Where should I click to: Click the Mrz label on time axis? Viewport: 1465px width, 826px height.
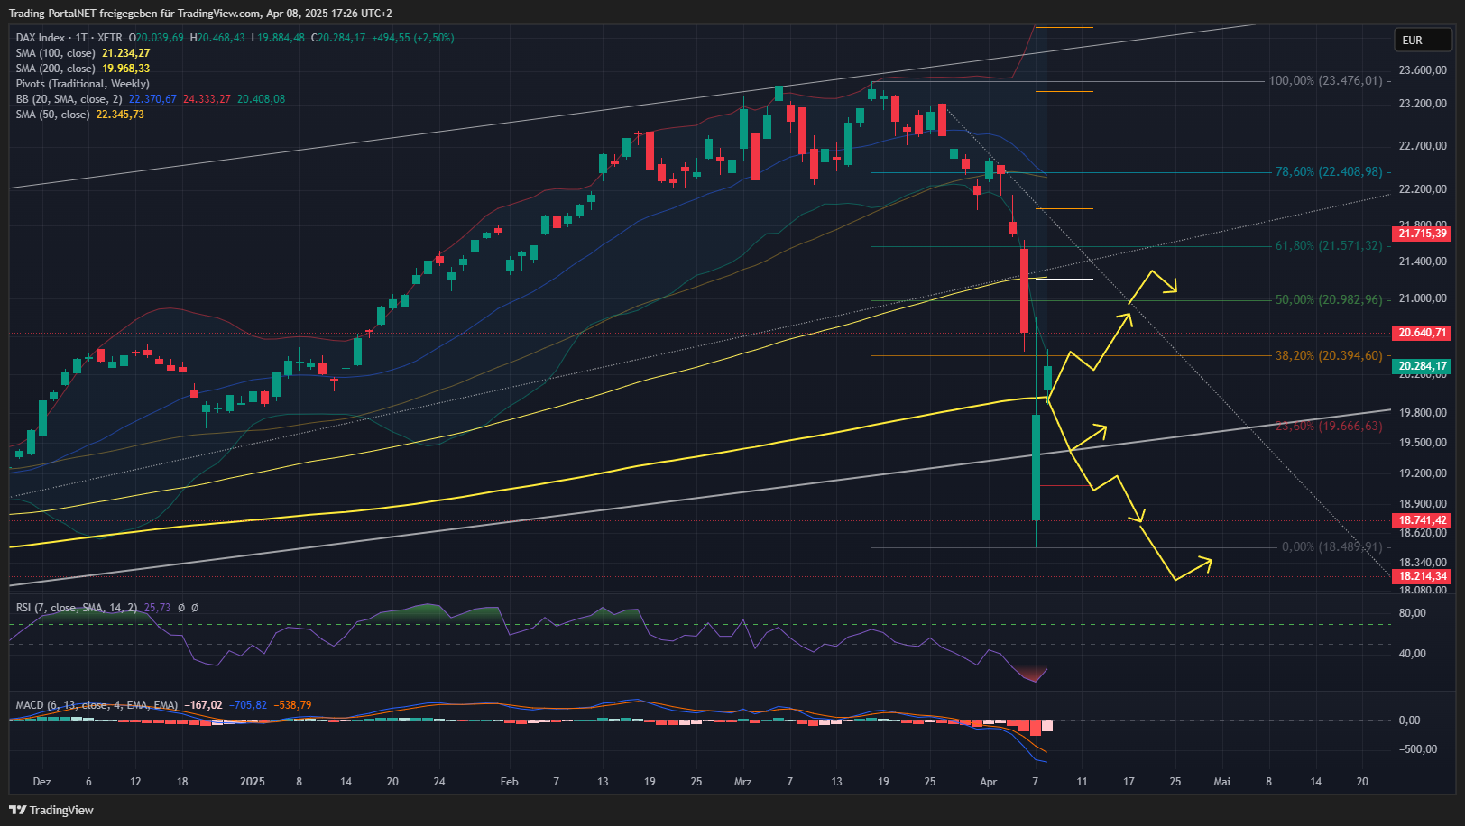pos(743,782)
